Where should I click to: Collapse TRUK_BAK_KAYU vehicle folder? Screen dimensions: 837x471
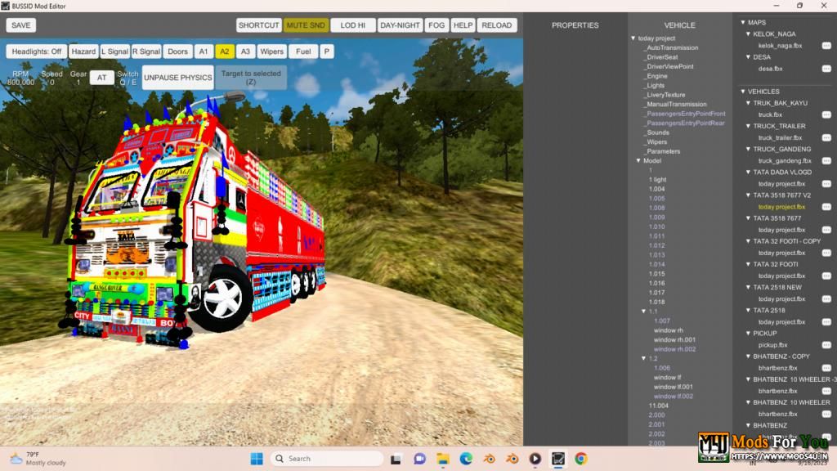[749, 103]
